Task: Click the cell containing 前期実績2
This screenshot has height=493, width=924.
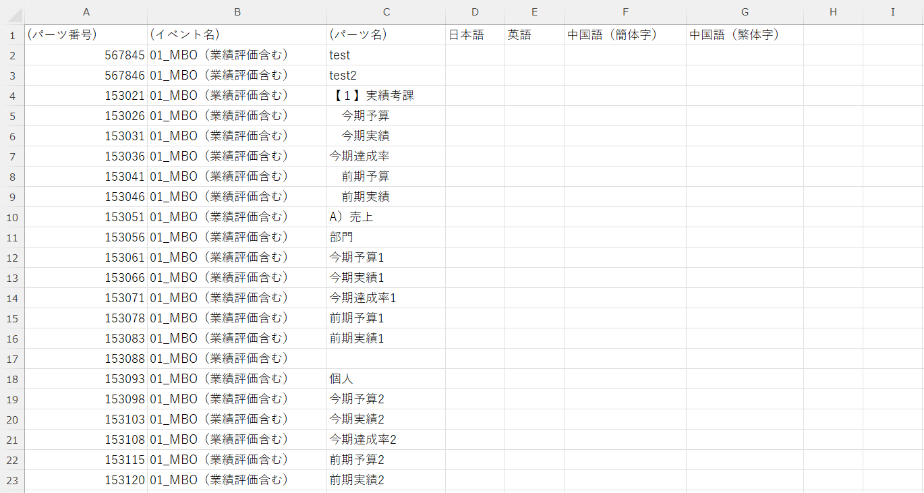Action: click(x=386, y=480)
